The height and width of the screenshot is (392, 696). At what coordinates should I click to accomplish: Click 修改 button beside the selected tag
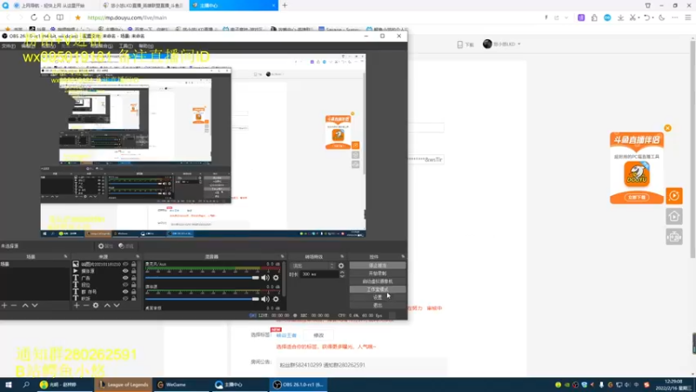click(318, 335)
